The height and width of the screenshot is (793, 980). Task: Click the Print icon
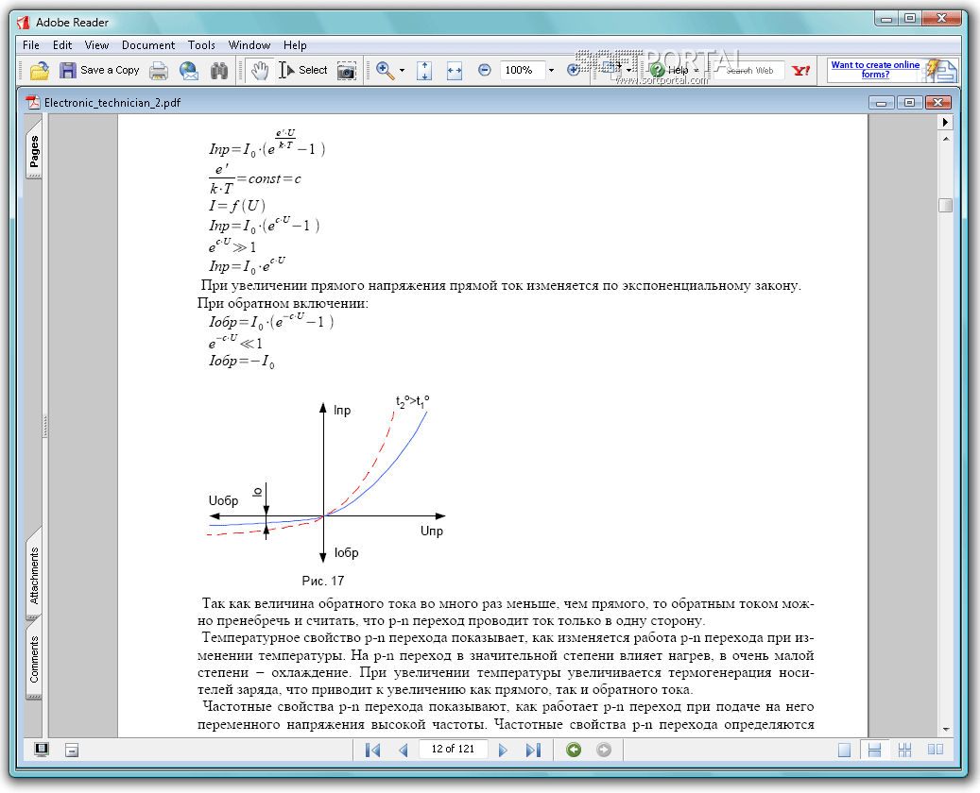(159, 71)
